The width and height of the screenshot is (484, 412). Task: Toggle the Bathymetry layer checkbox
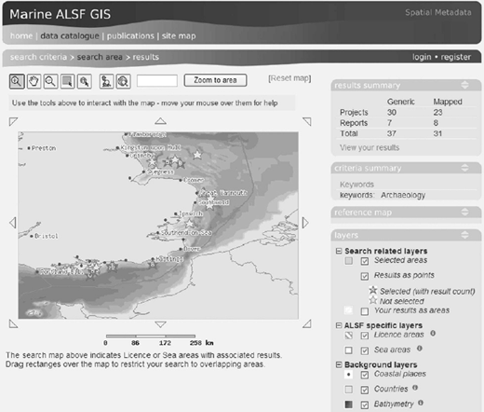(365, 405)
